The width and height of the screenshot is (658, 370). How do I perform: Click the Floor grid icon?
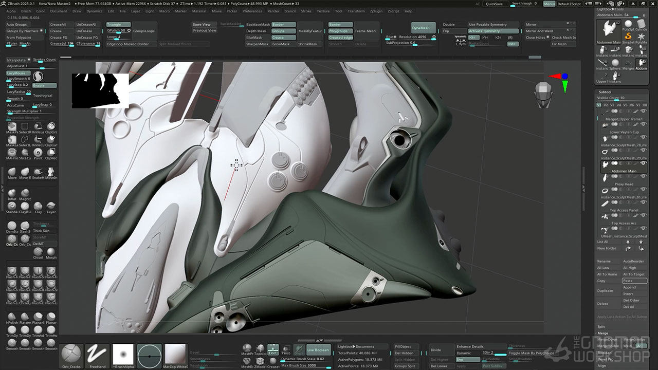(x=273, y=349)
